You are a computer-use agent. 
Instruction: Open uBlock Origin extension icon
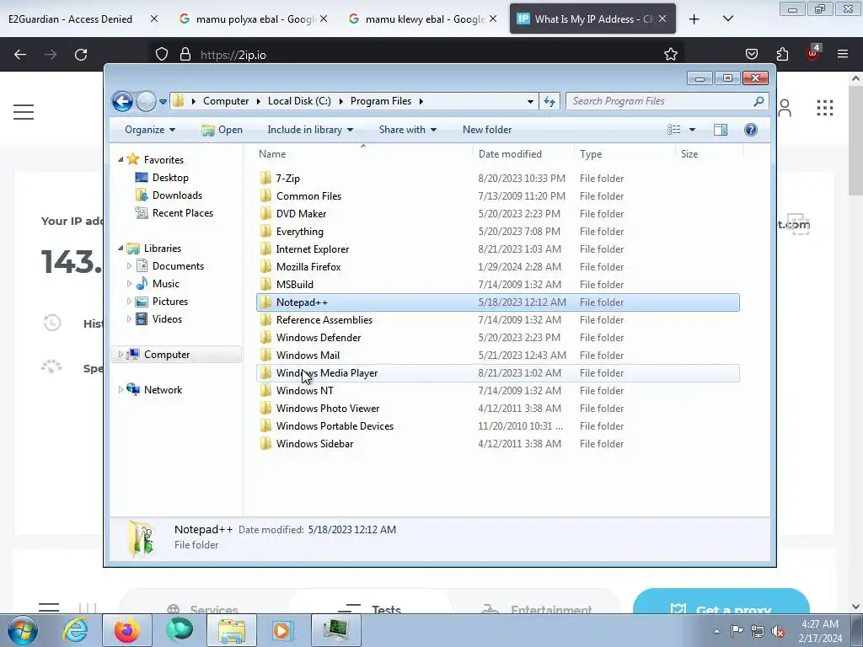point(812,53)
